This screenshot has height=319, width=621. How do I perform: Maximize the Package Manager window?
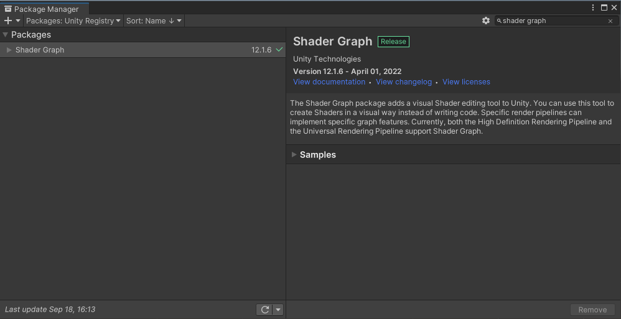tap(604, 7)
